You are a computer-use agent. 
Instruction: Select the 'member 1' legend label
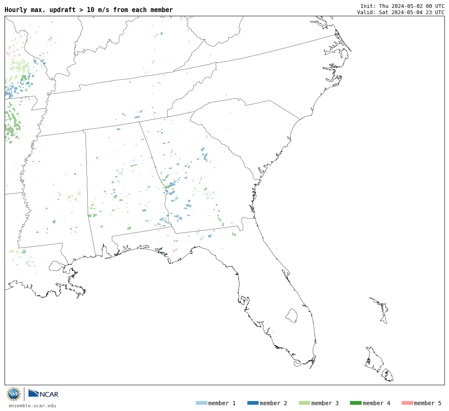tap(222, 403)
